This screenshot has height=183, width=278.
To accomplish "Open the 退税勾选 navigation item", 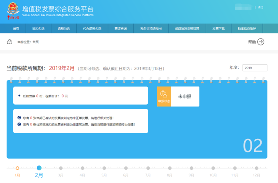I will coord(64,29).
